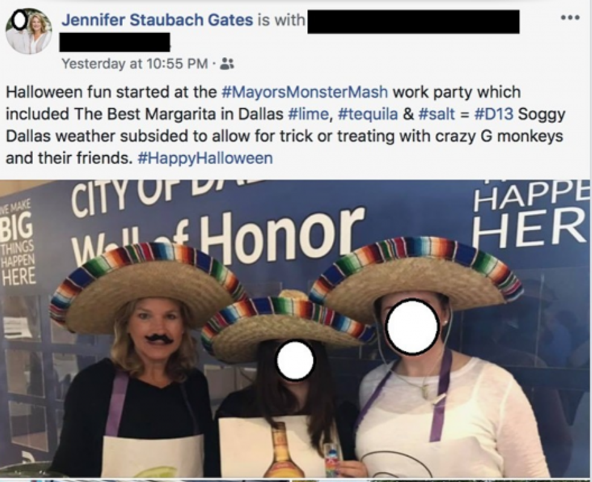Open the sombrero group photo
Image resolution: width=592 pixels, height=482 pixels.
click(296, 329)
